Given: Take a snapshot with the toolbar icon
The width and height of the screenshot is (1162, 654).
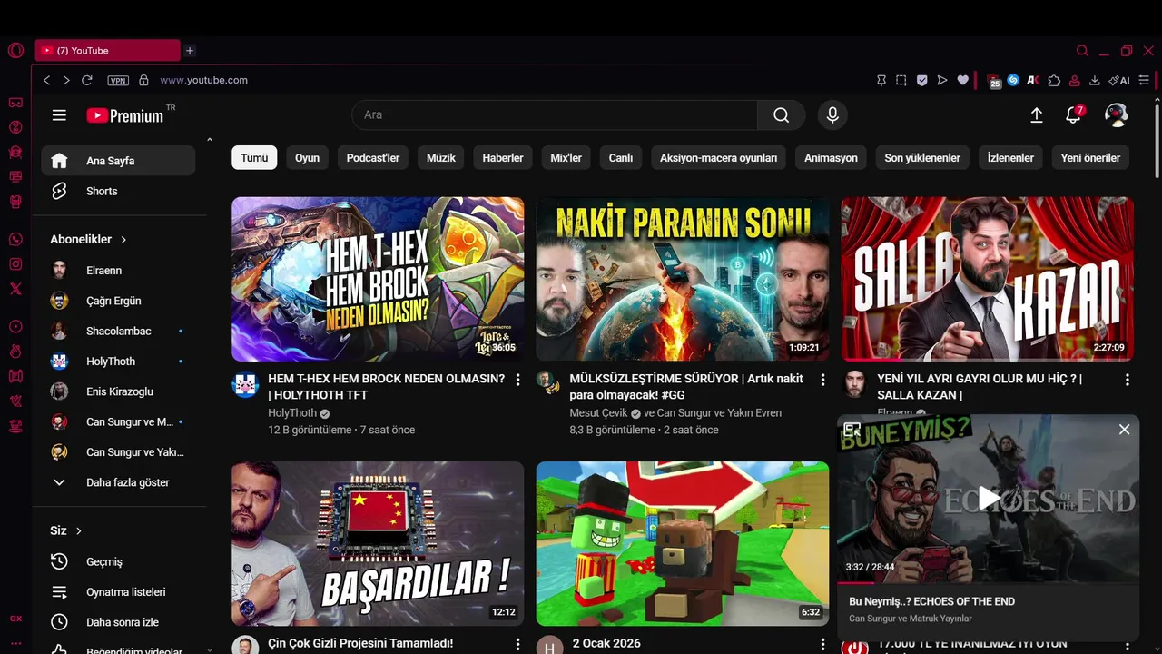Looking at the screenshot, I should (x=901, y=80).
